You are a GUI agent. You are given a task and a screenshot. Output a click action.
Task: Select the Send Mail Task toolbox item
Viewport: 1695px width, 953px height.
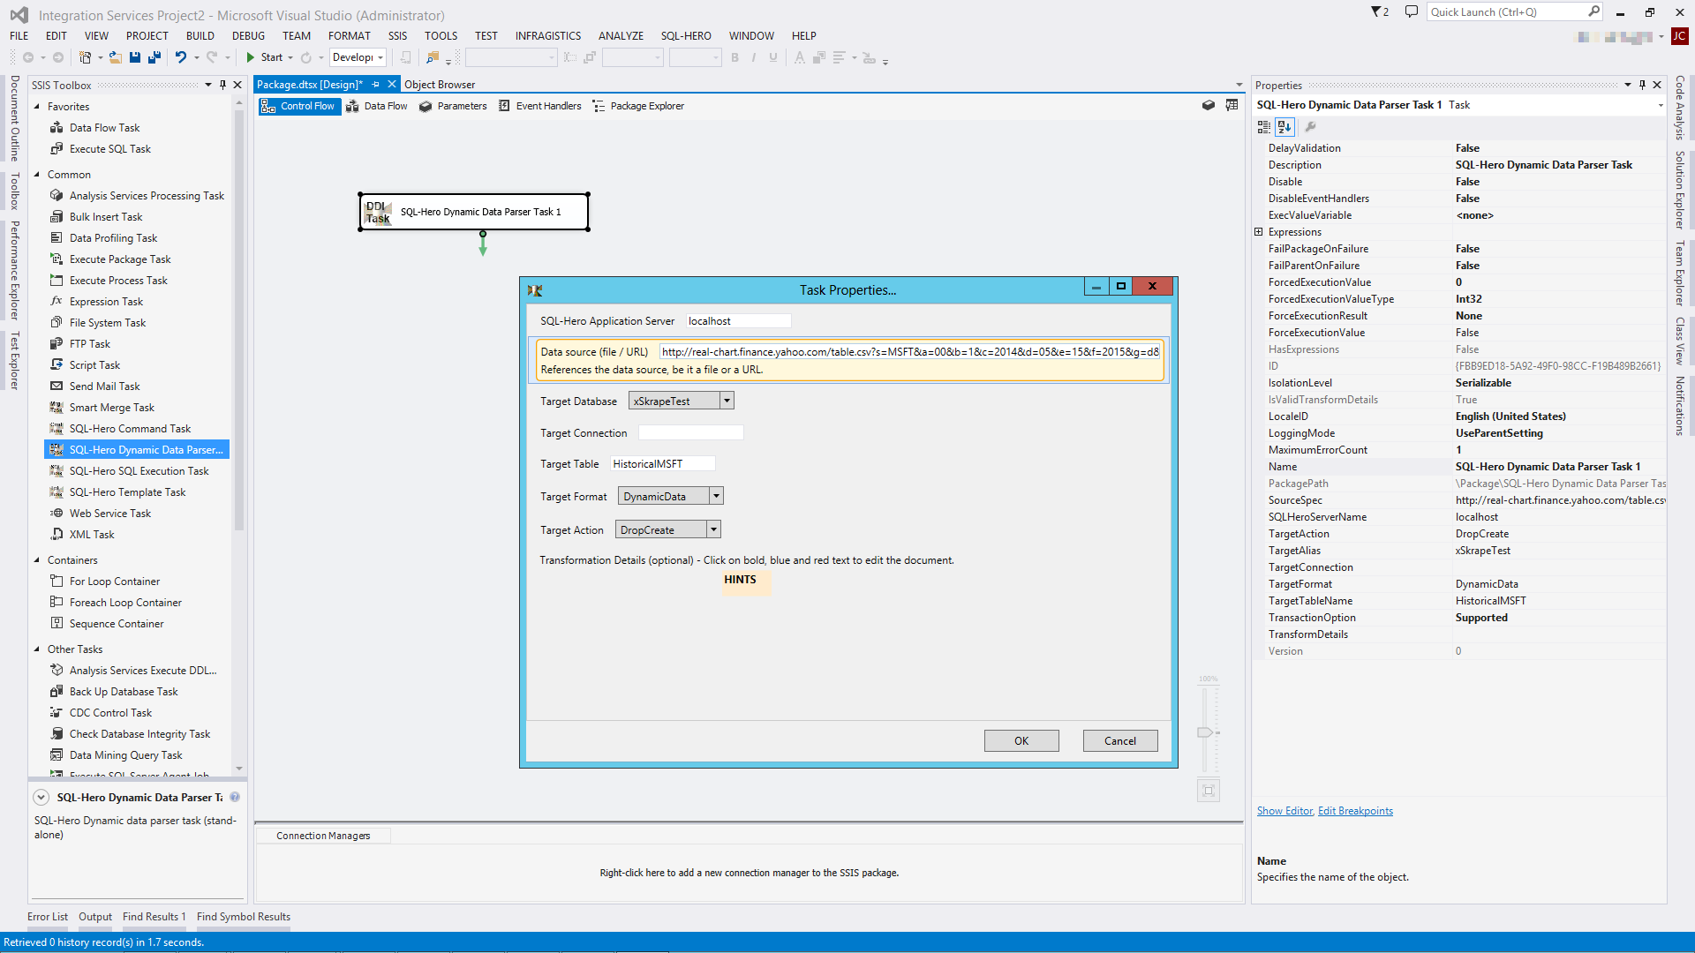coord(104,386)
